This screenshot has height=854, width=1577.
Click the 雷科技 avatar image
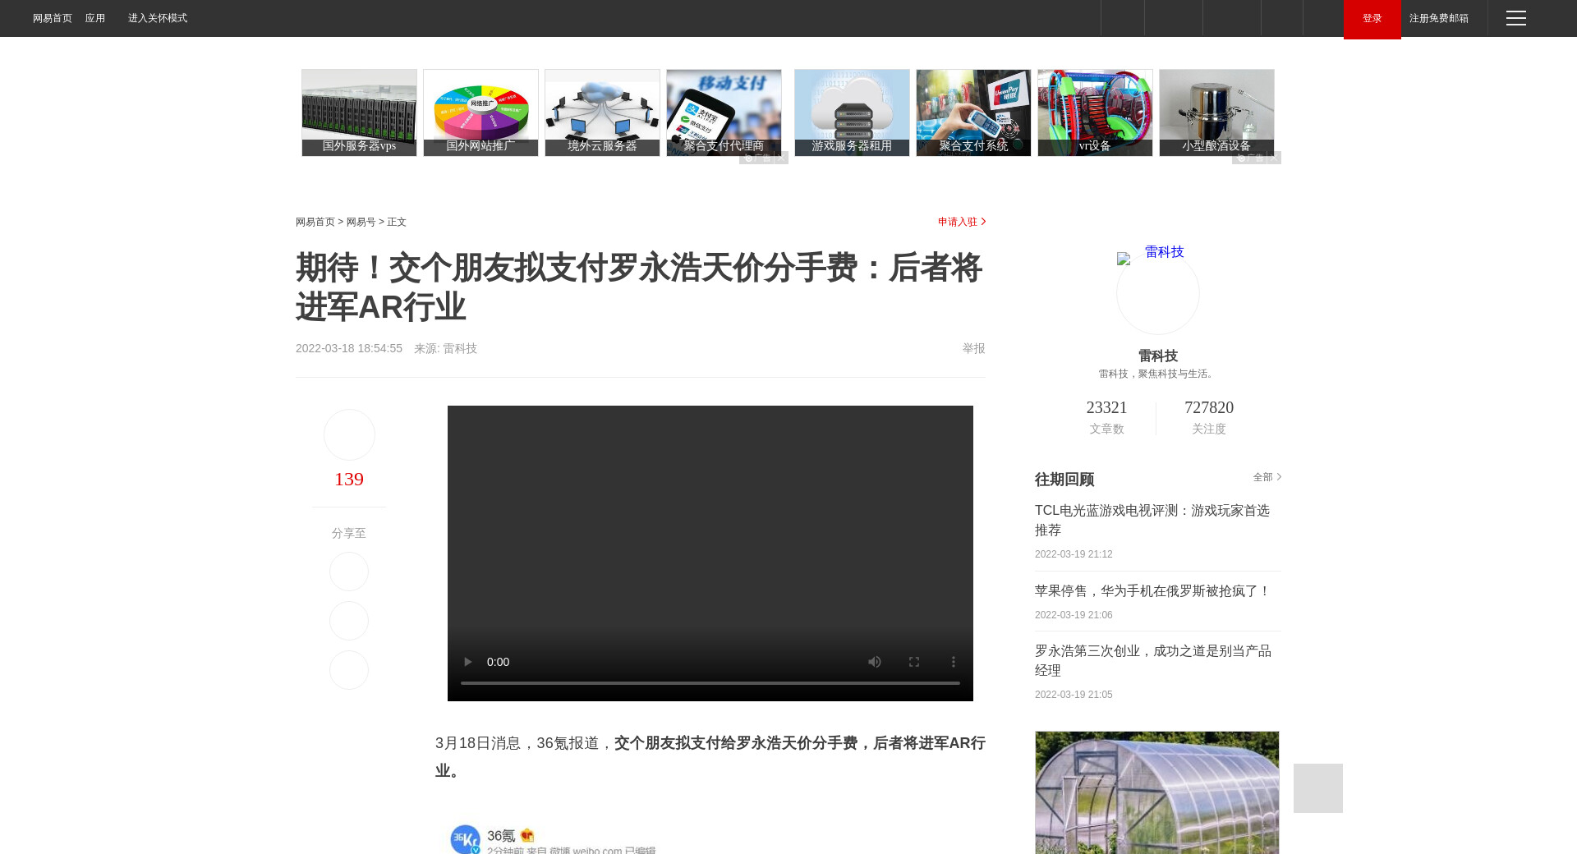(x=1157, y=292)
